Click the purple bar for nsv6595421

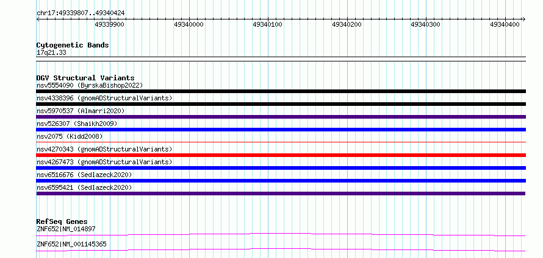(281, 193)
